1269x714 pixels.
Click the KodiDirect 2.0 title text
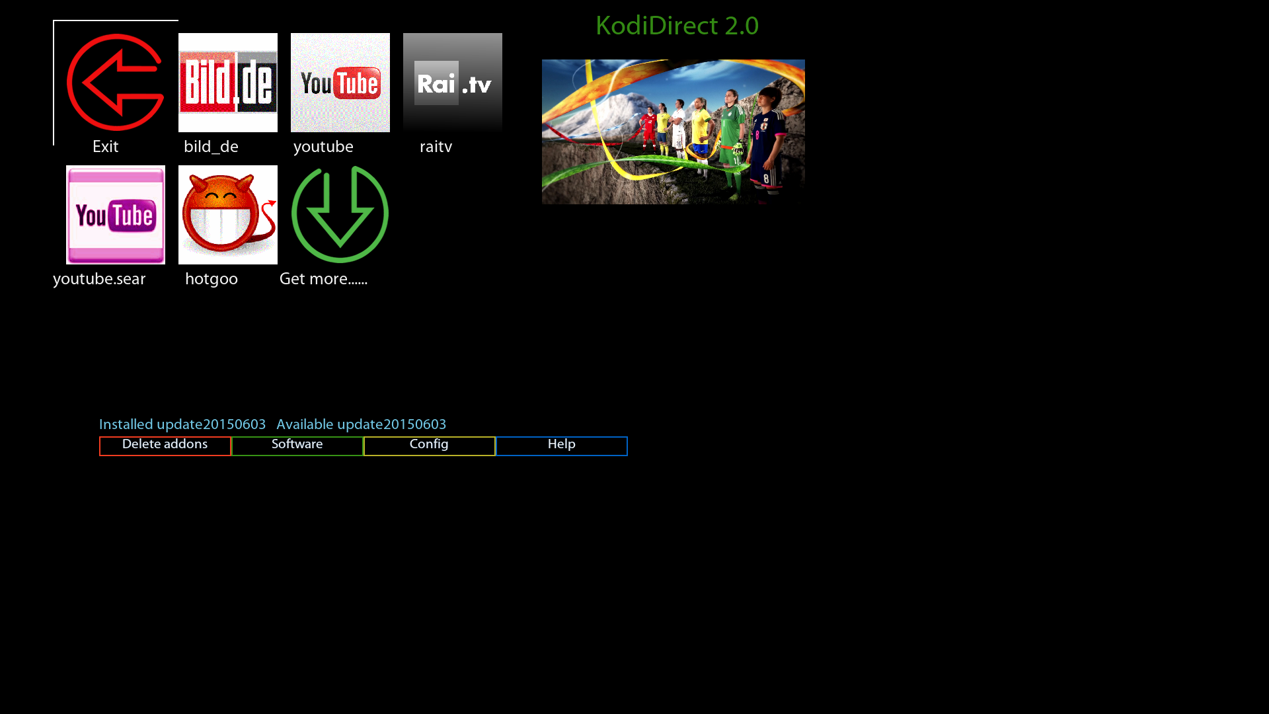point(677,26)
